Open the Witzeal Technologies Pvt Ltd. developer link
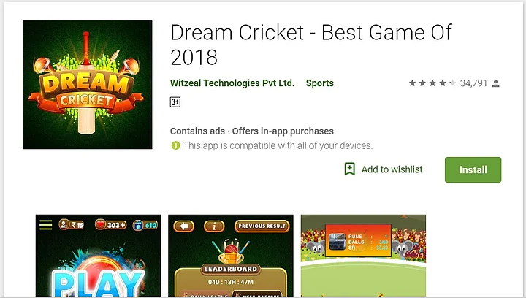Image resolution: width=526 pixels, height=298 pixels. 232,83
